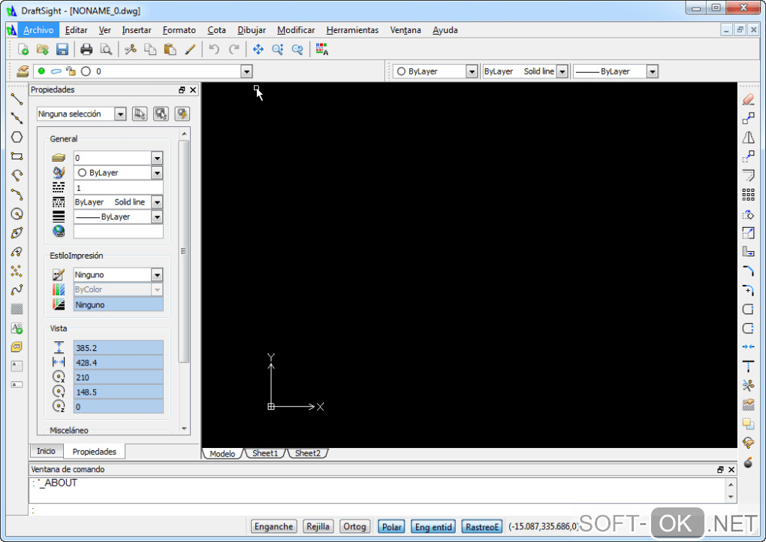Open the Dibujar menu
This screenshot has height=542, width=766.
pos(251,30)
